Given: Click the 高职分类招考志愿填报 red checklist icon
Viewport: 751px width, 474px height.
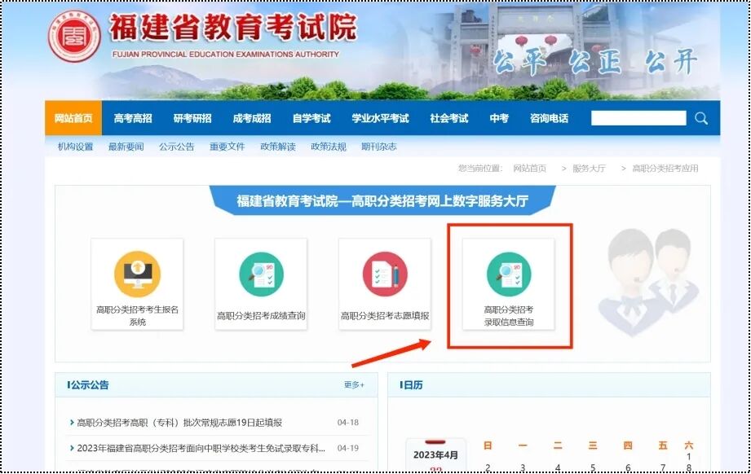Looking at the screenshot, I should 386,274.
